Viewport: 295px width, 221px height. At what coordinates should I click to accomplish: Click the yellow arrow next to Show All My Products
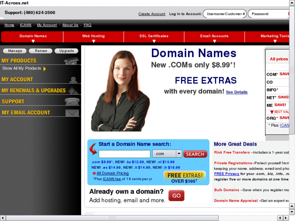[x=45, y=69]
